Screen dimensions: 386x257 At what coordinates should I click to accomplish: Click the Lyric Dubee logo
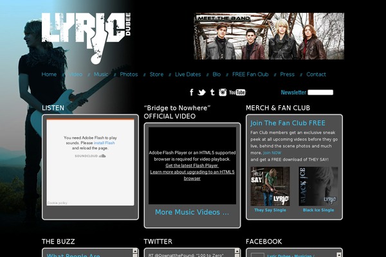pyautogui.click(x=86, y=38)
